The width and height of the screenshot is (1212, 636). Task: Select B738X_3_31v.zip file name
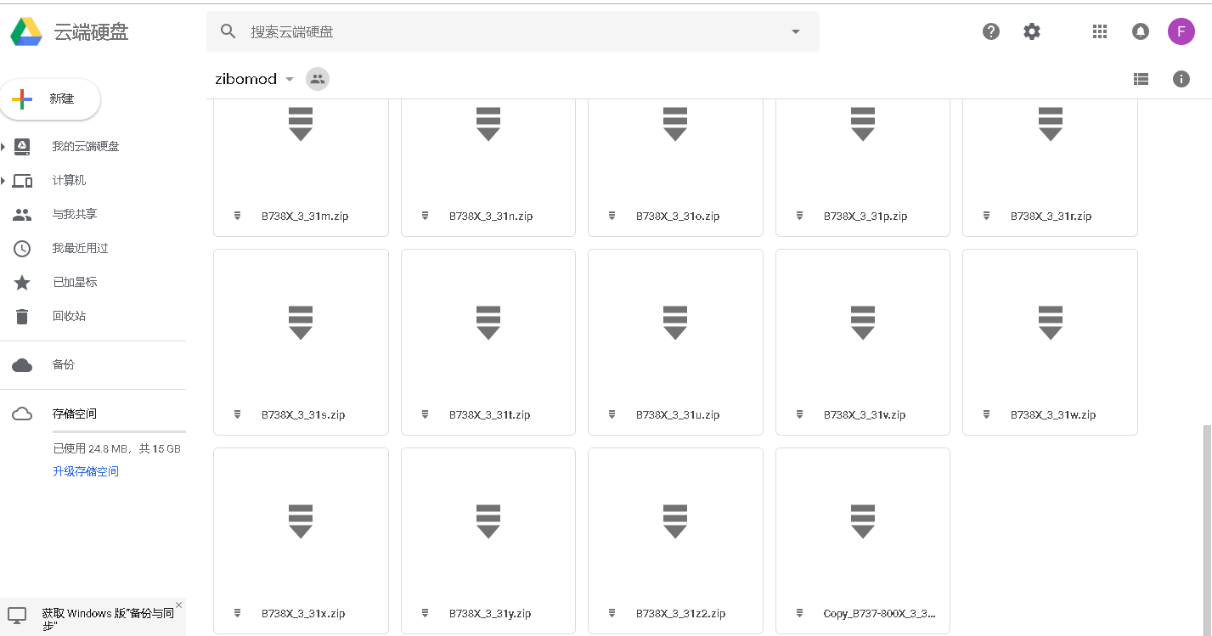[865, 414]
